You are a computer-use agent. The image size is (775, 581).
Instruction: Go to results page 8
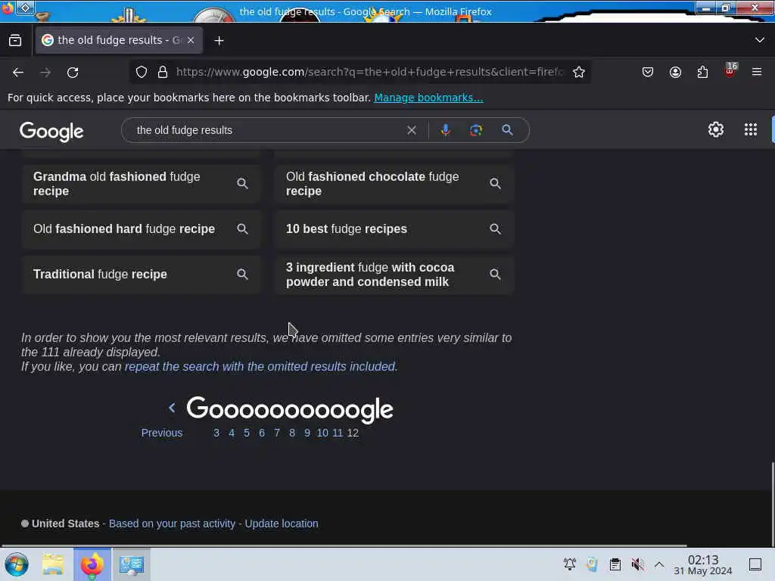click(x=292, y=433)
